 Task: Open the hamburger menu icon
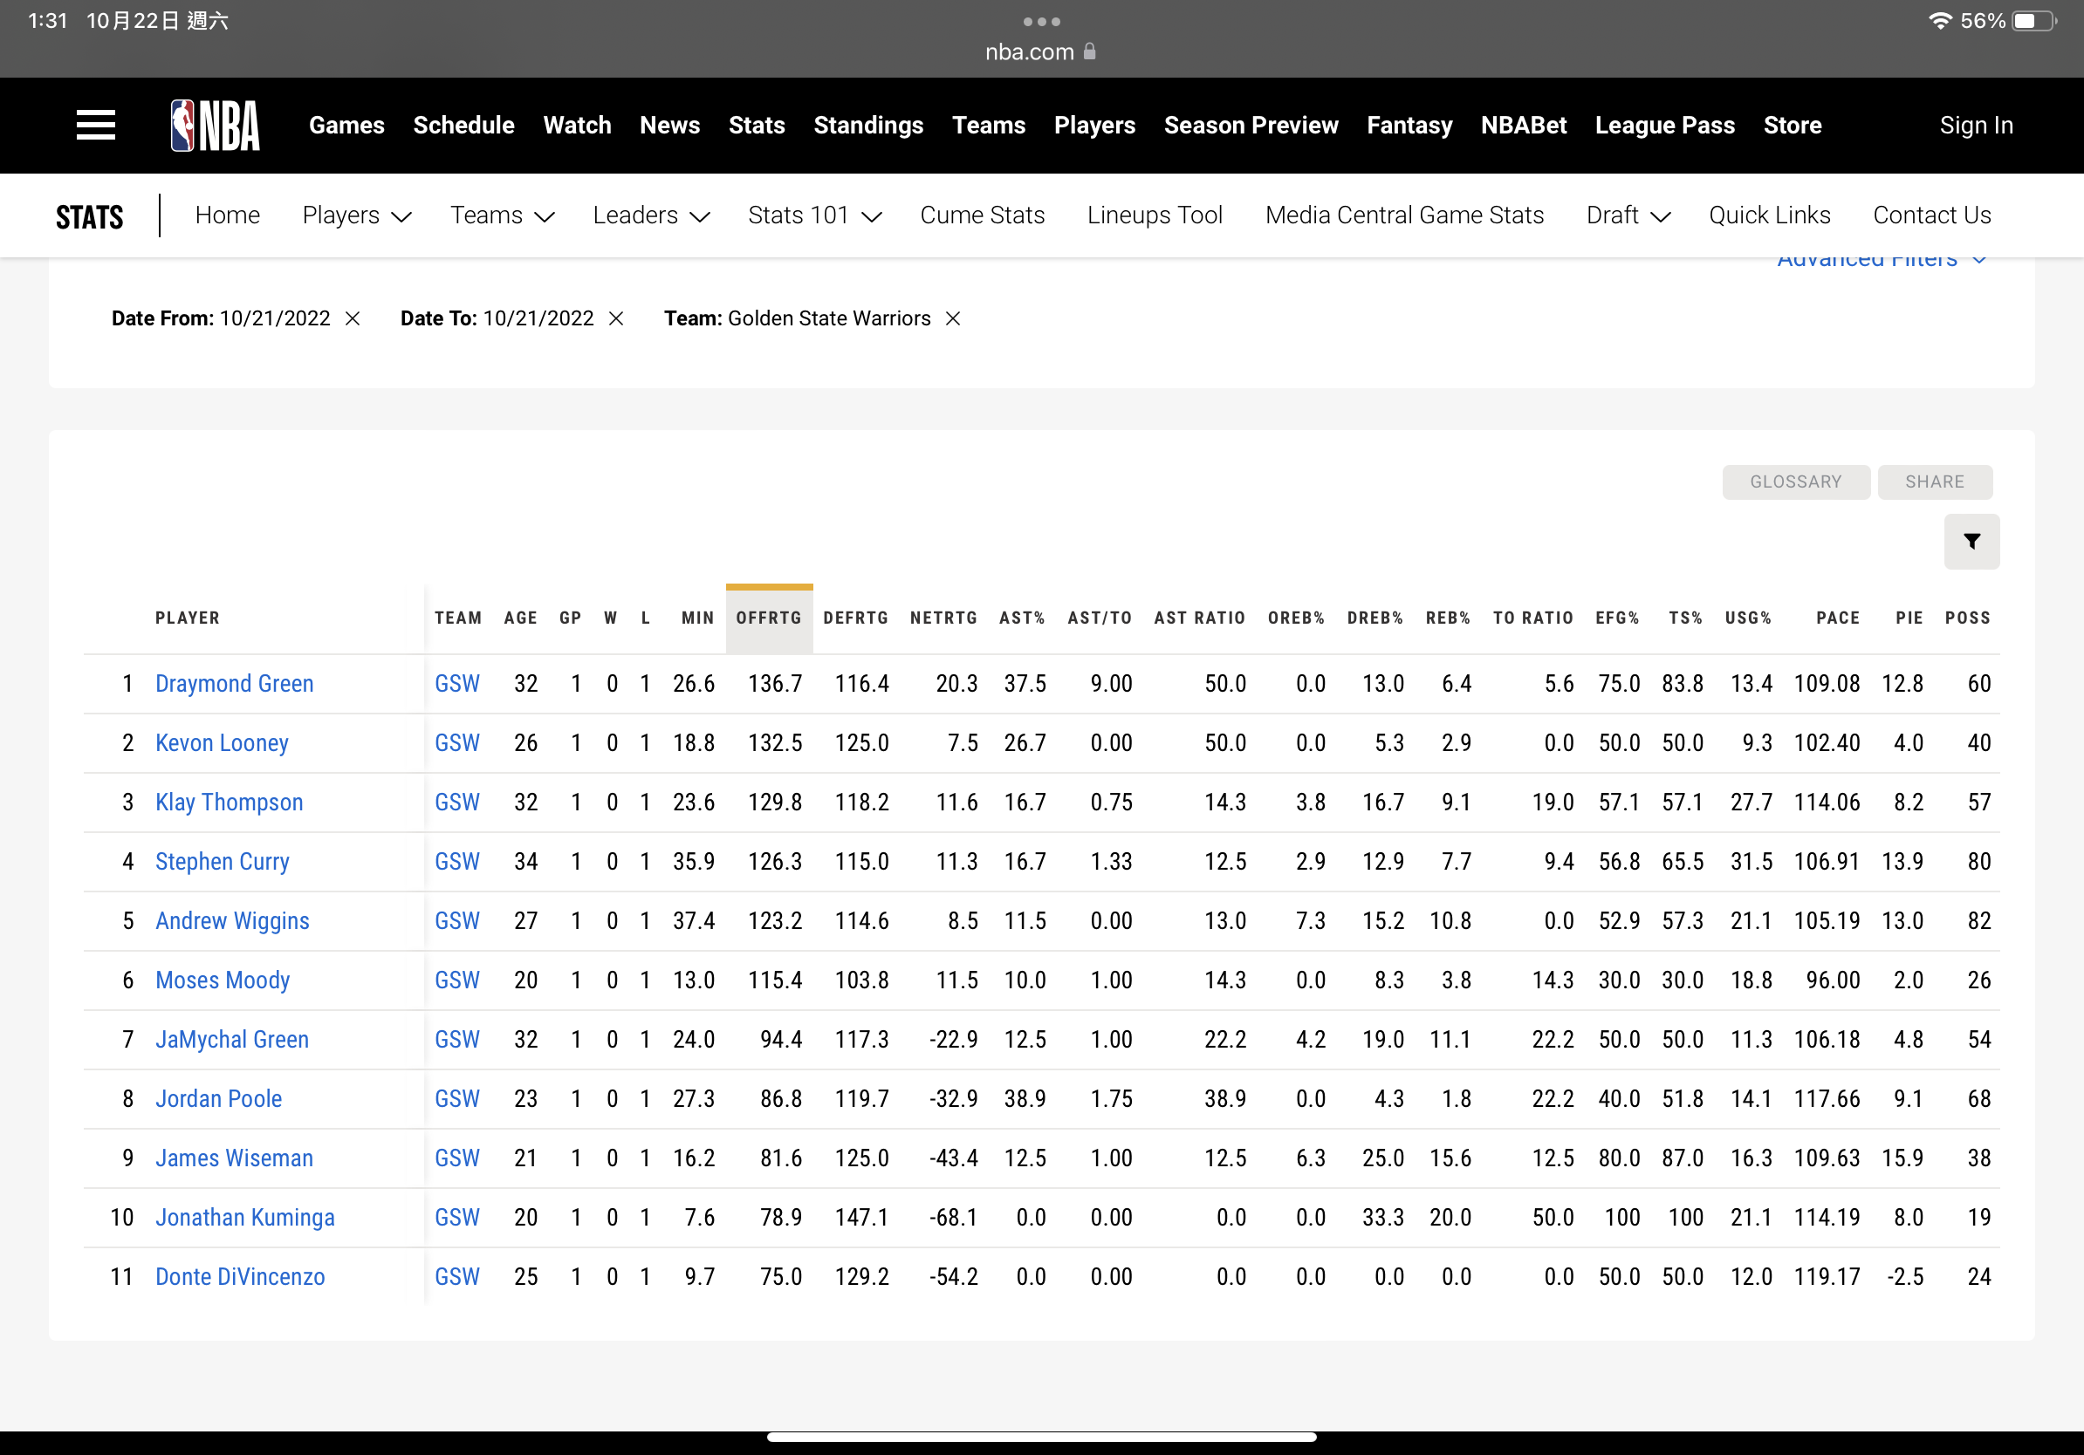95,126
